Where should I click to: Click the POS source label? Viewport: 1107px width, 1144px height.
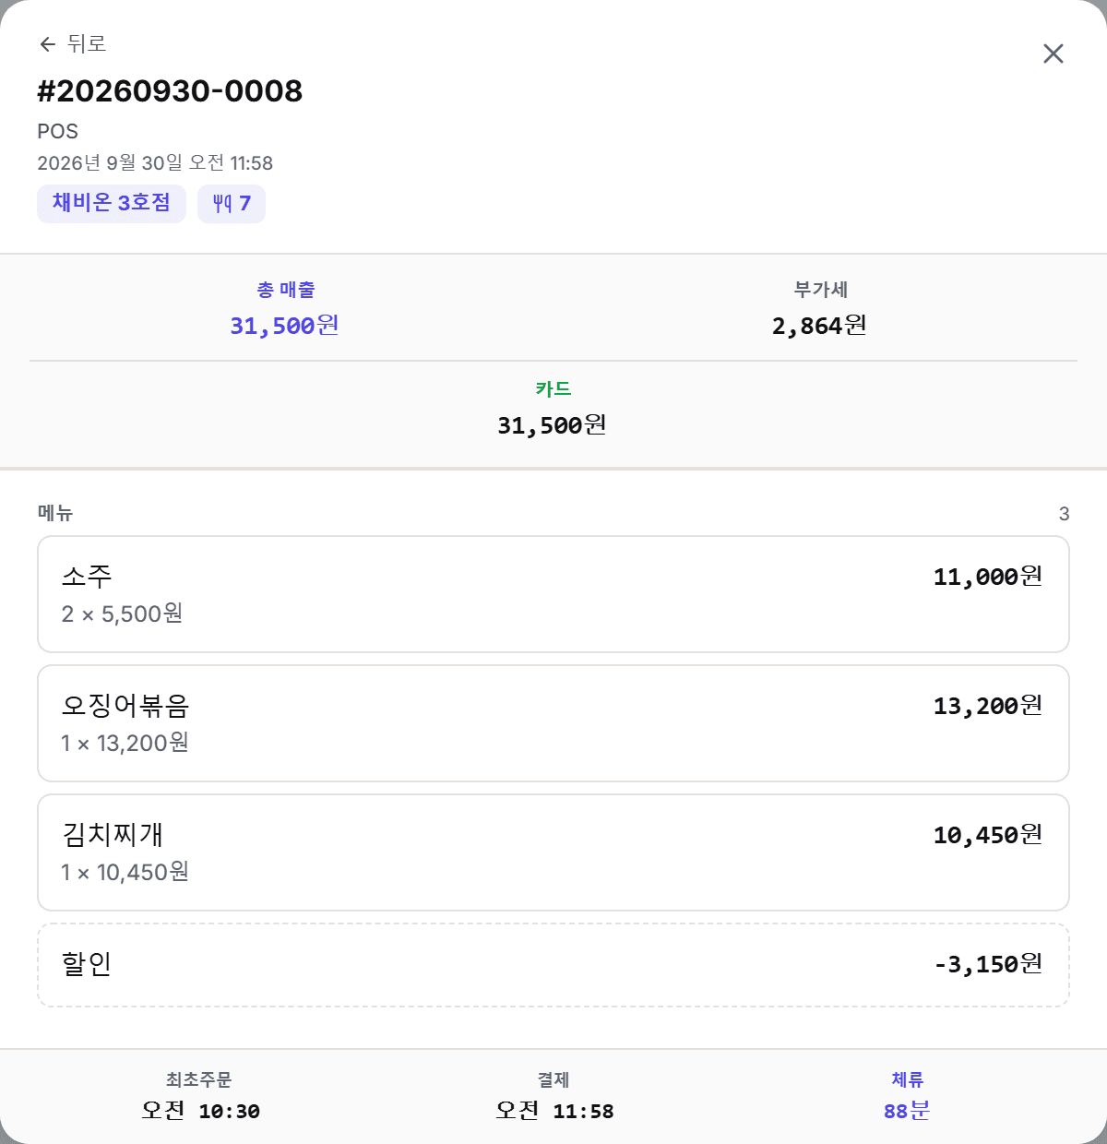(57, 131)
